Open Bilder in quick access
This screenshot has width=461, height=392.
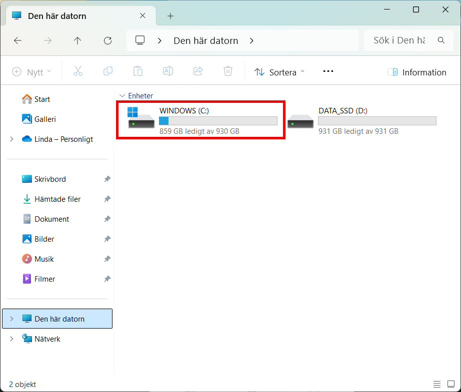point(38,239)
